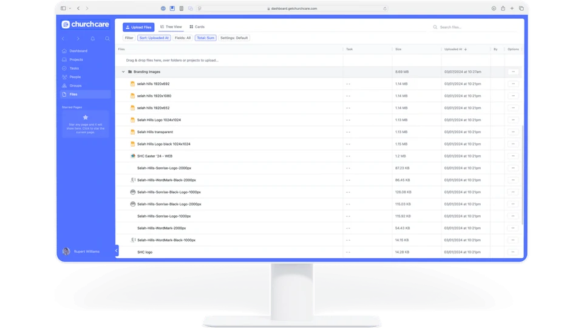Open People from the sidebar
Viewport: 584px width, 328px height.
86,77
